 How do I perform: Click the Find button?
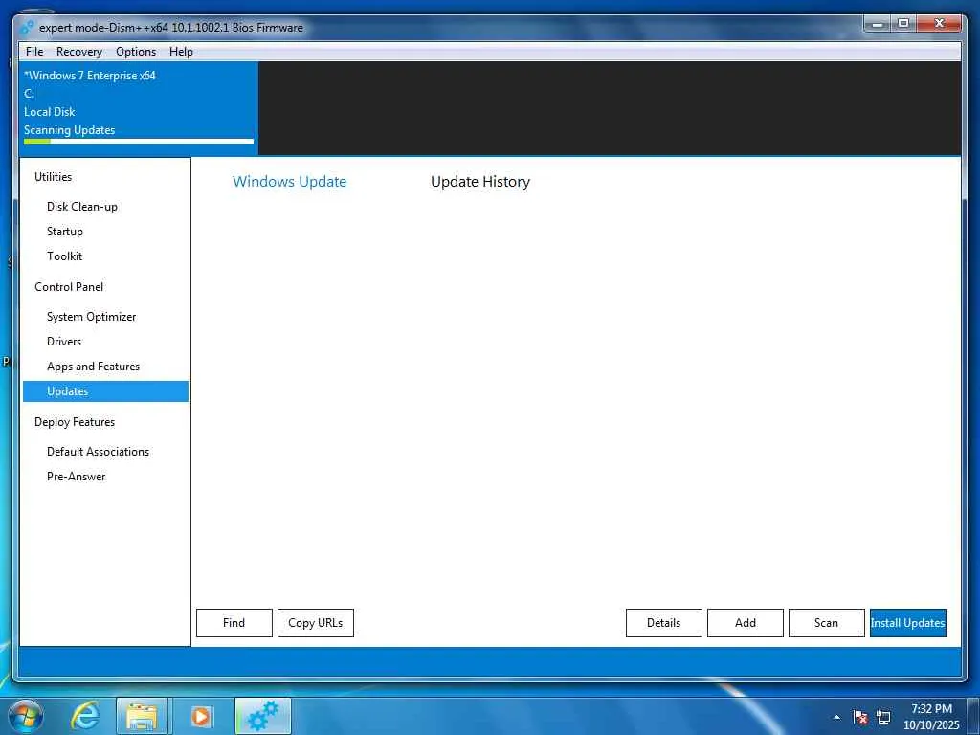click(234, 623)
